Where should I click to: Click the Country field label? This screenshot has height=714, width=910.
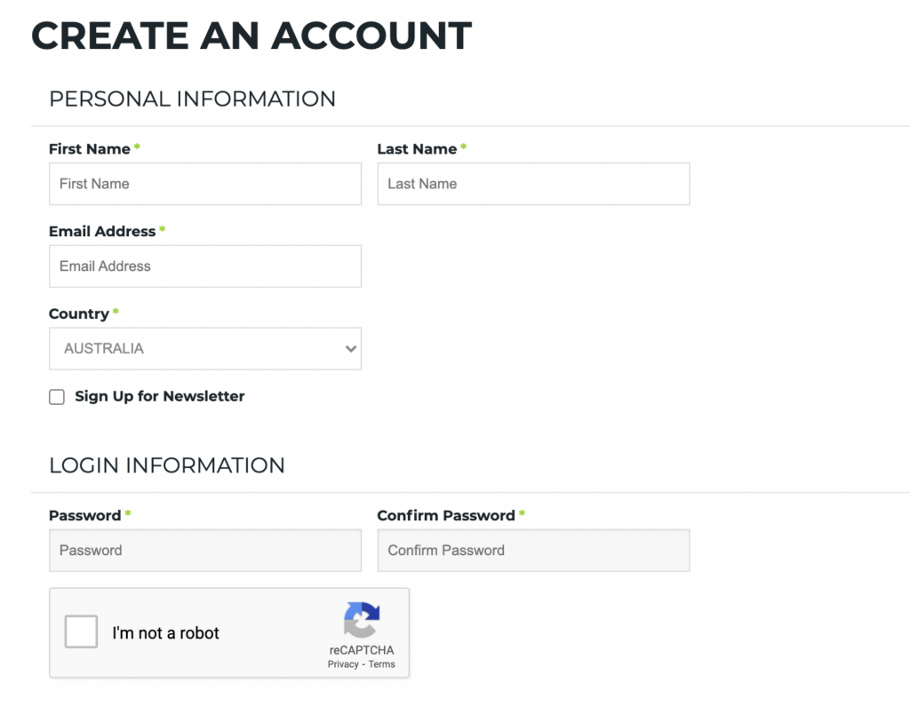click(x=79, y=313)
